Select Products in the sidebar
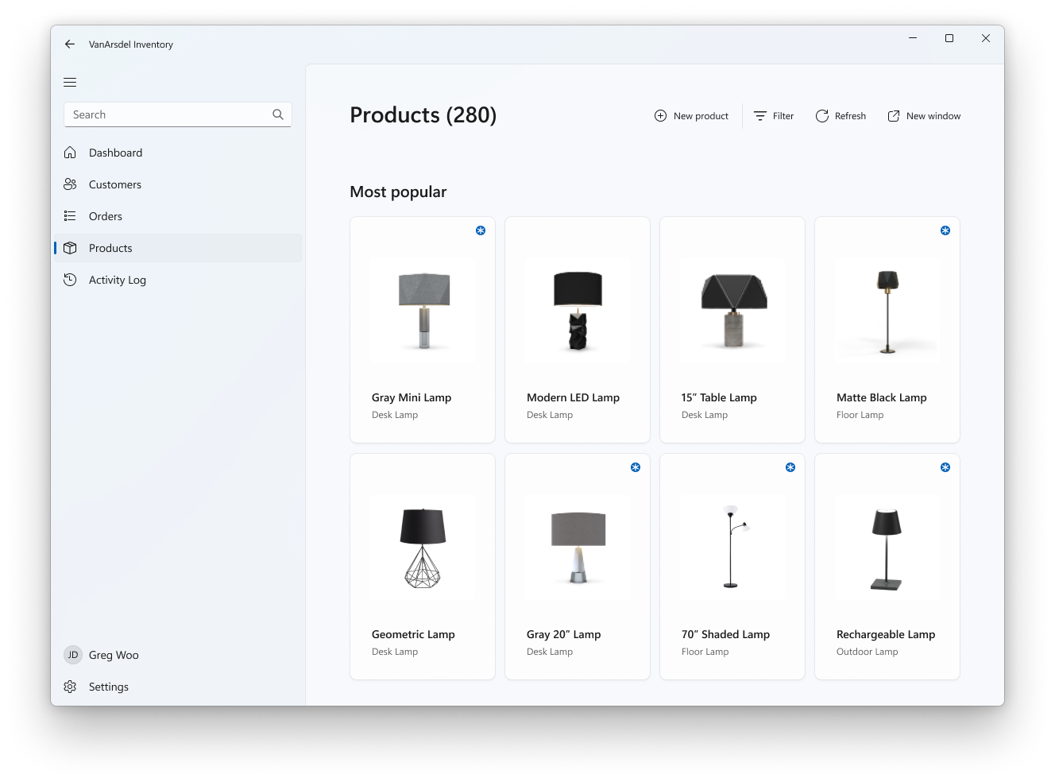 (x=110, y=248)
